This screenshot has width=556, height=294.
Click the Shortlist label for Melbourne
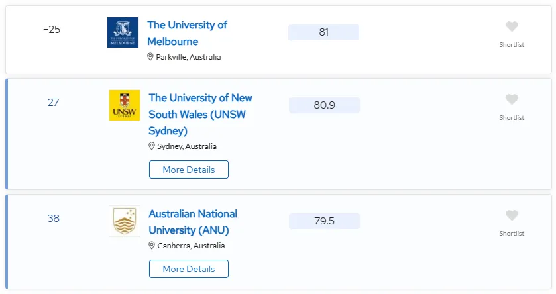click(512, 44)
